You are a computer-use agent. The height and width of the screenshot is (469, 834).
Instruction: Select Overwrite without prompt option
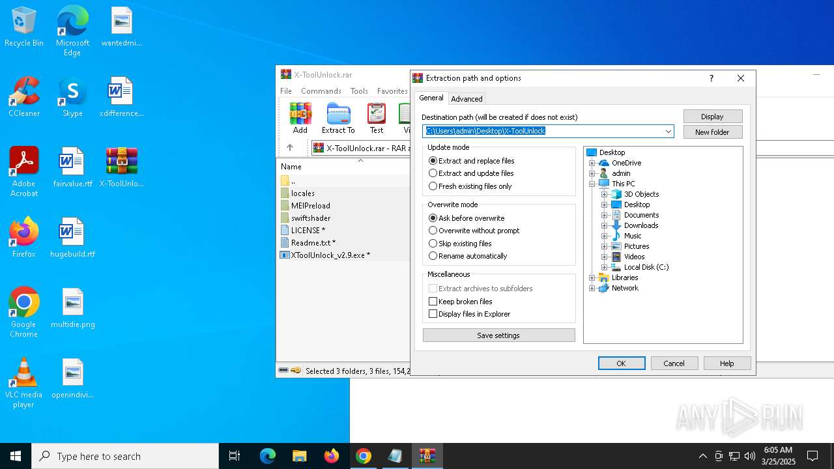click(x=474, y=231)
